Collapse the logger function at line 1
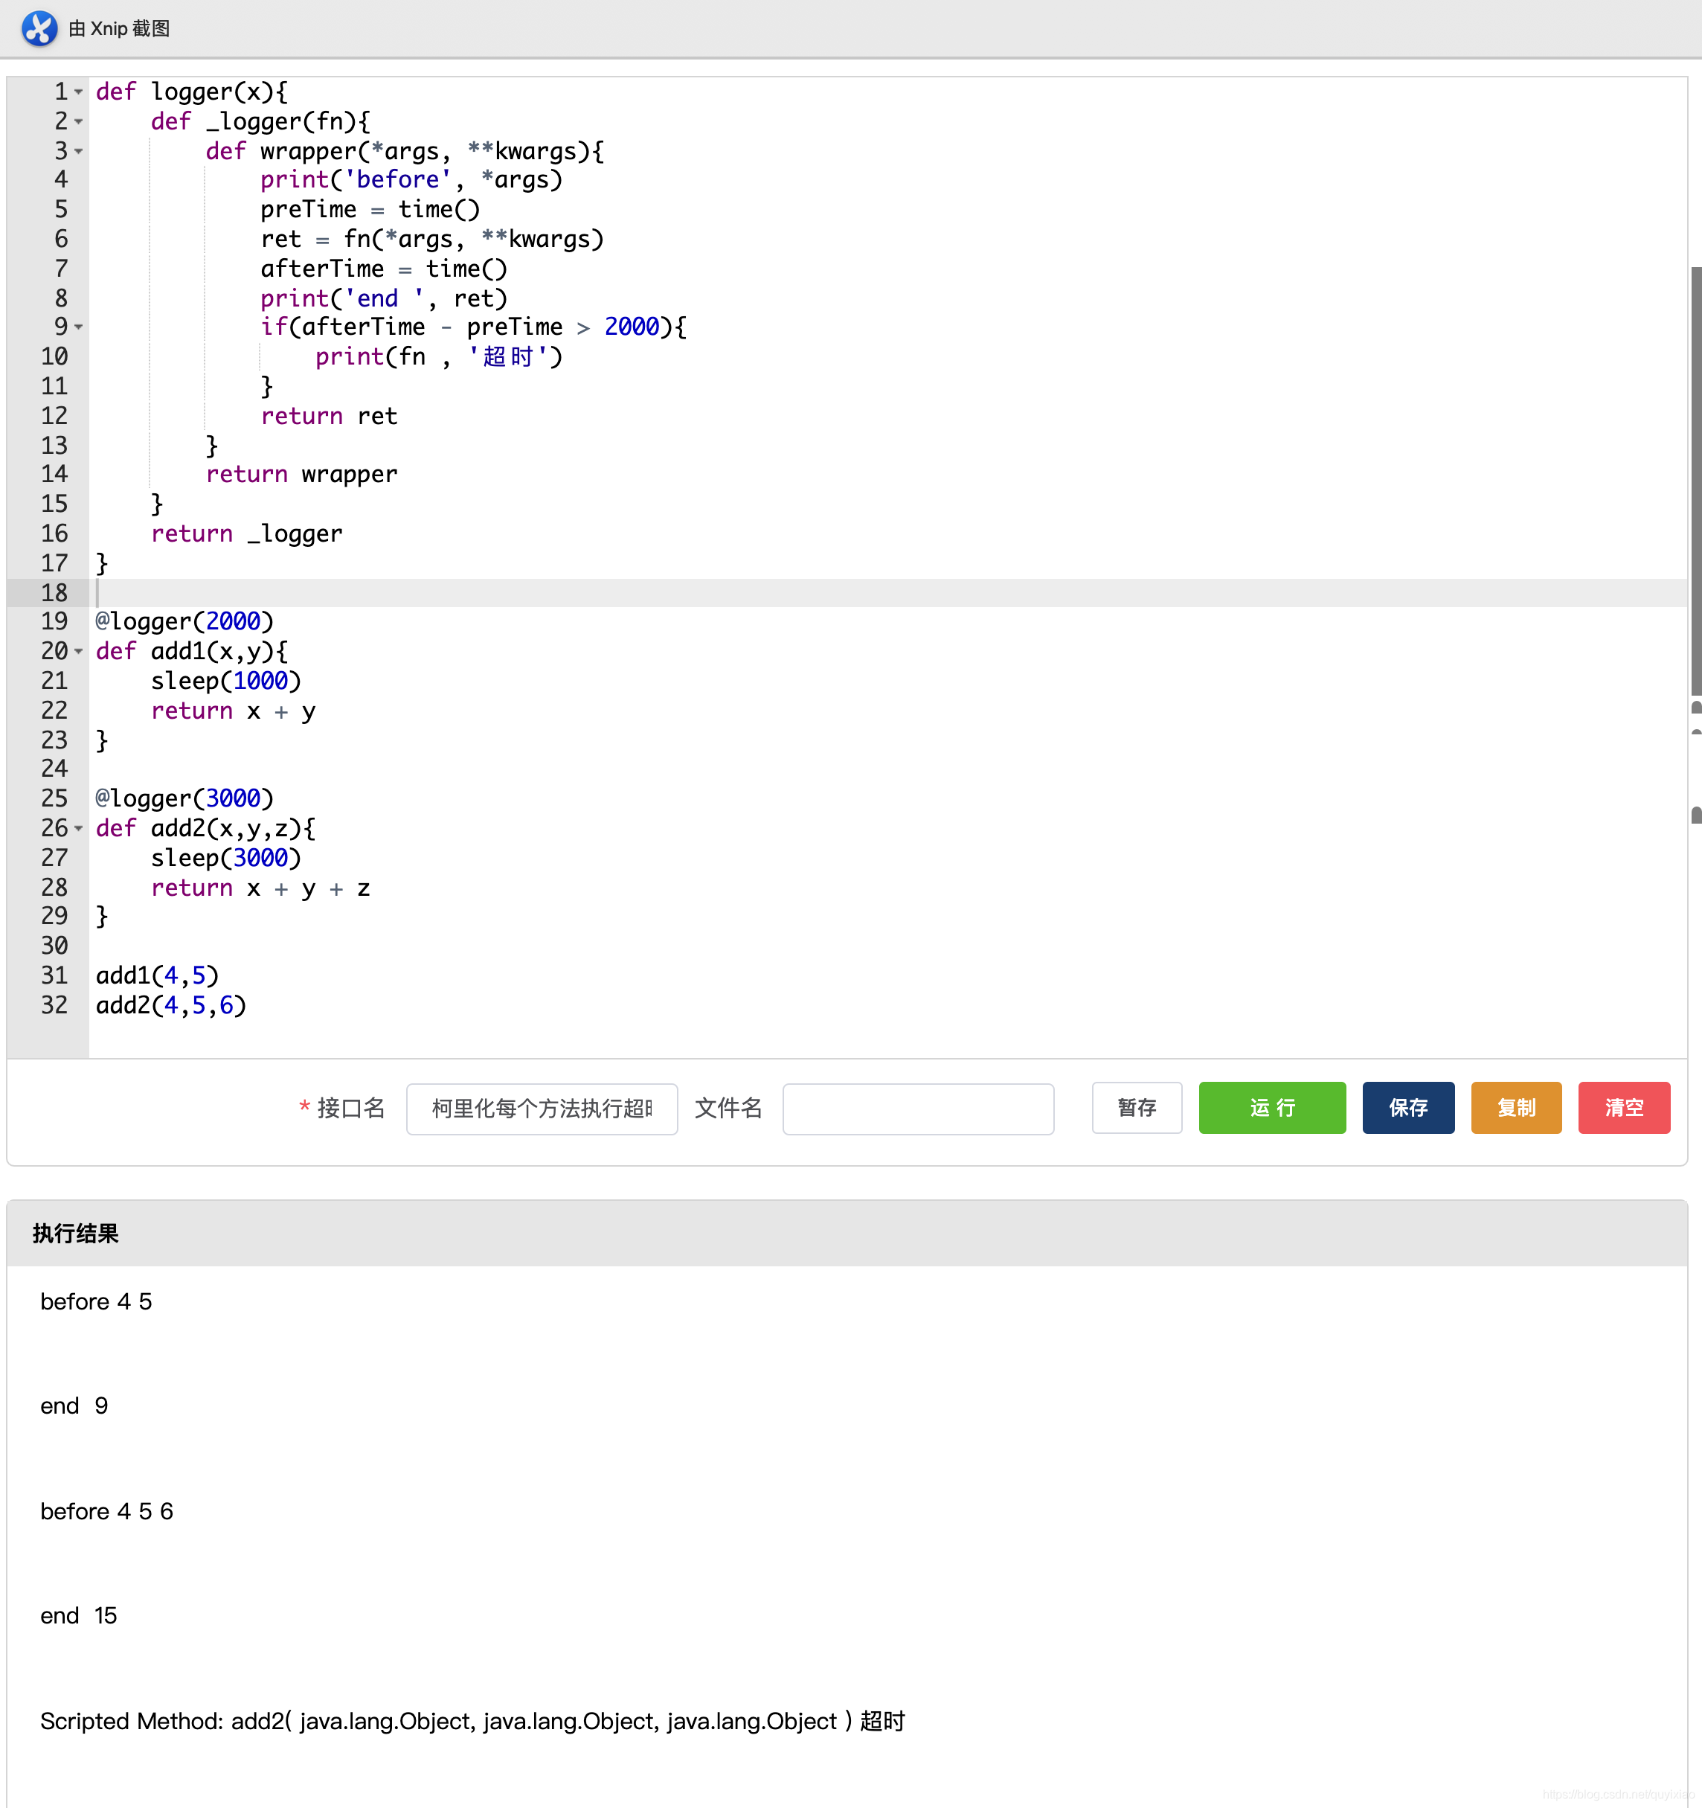The width and height of the screenshot is (1702, 1808). pyautogui.click(x=79, y=92)
